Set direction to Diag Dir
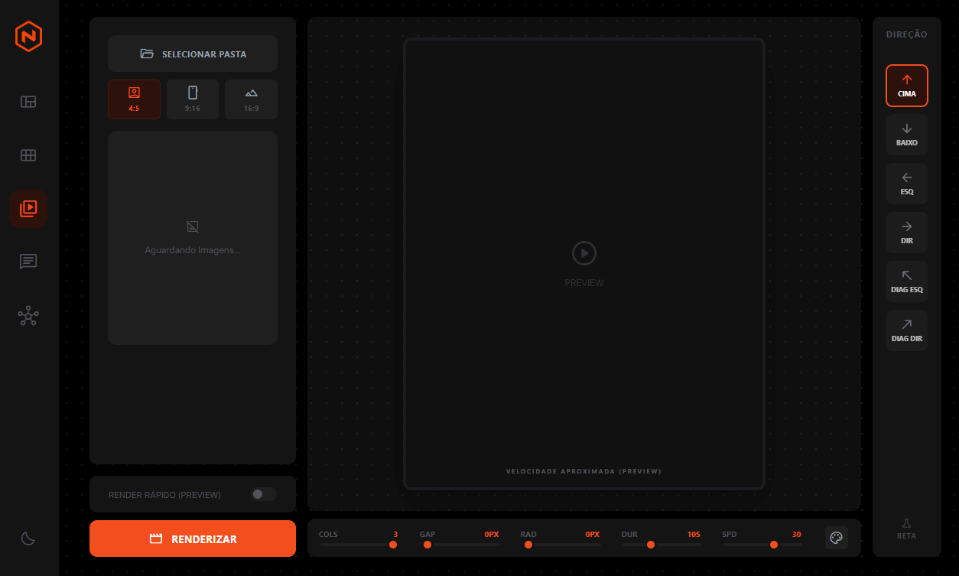Image resolution: width=959 pixels, height=576 pixels. coord(907,330)
